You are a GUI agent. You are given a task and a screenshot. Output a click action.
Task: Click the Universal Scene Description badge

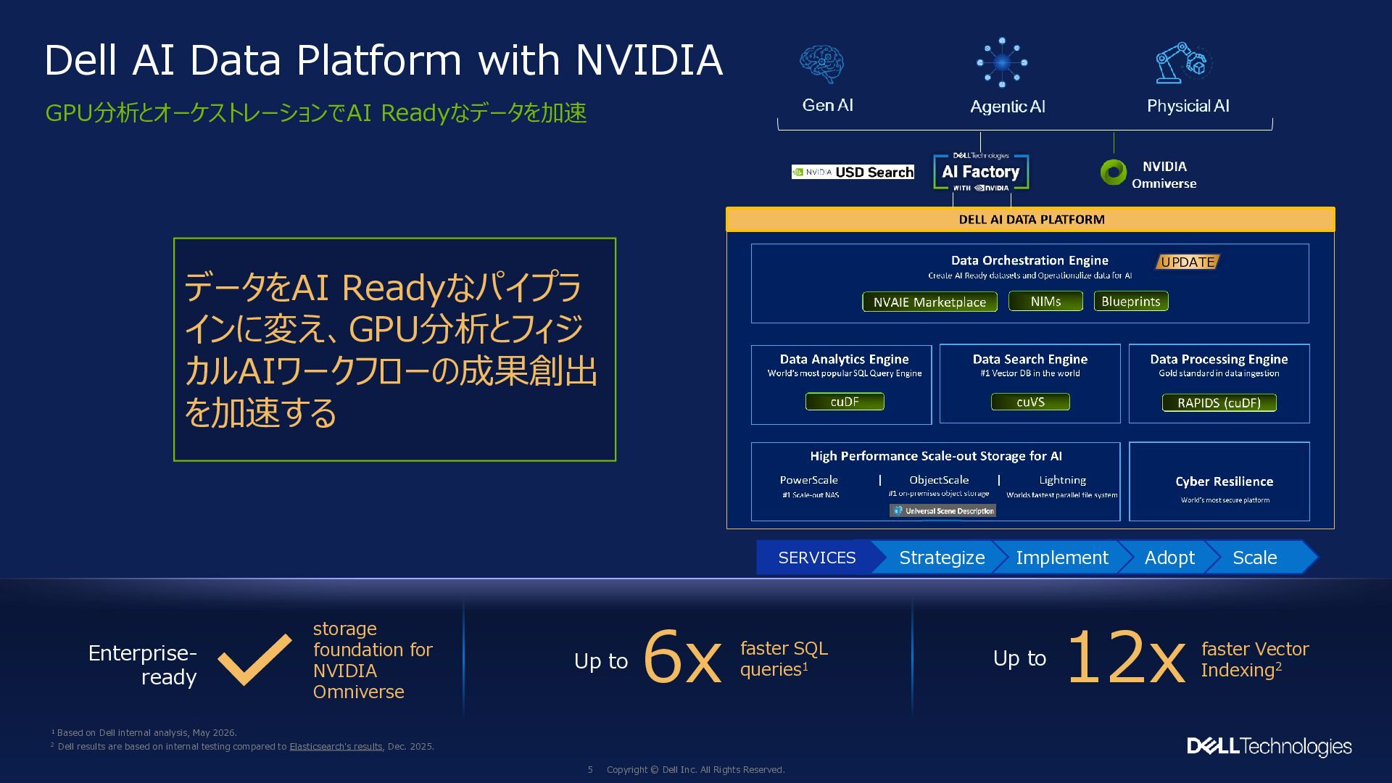pyautogui.click(x=942, y=510)
